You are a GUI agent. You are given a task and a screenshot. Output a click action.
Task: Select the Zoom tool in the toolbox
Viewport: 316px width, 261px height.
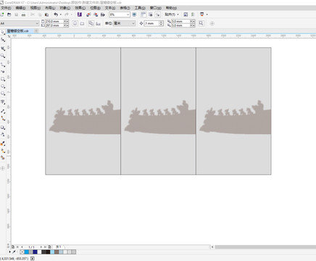click(x=3, y=56)
